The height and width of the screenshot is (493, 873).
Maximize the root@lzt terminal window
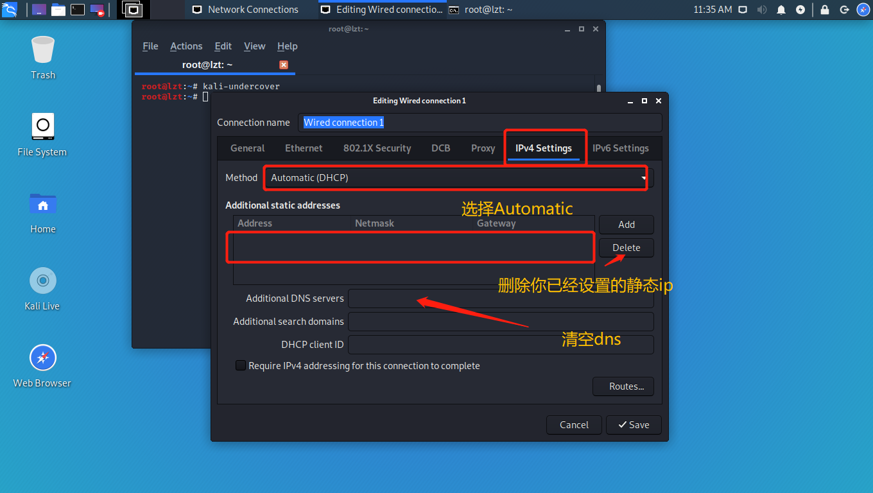(582, 29)
